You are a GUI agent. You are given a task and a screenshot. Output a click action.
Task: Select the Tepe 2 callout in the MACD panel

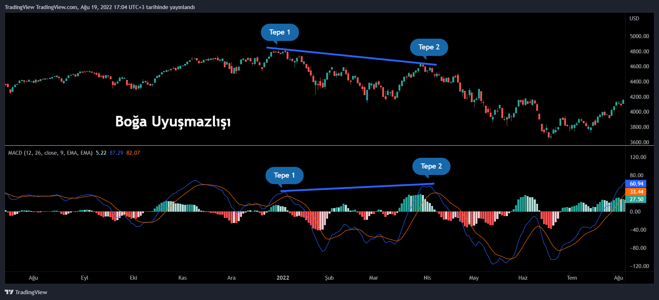431,166
